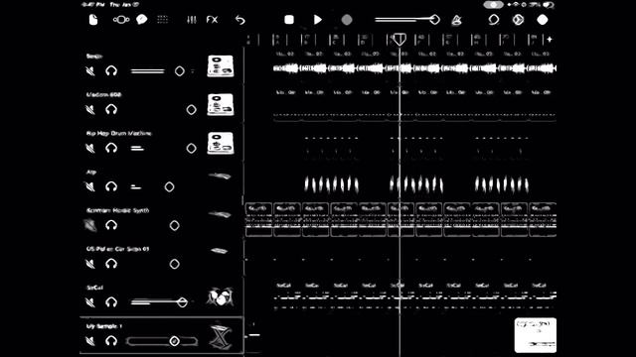
Task: Solo the Arp track with headphones
Action: pos(111,186)
